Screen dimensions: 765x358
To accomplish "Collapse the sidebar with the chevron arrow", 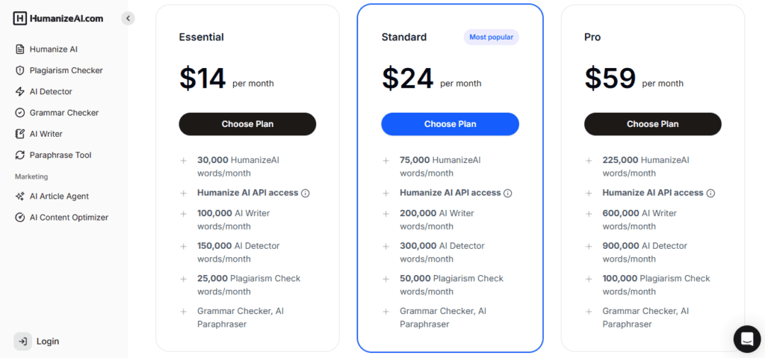I will tap(128, 18).
